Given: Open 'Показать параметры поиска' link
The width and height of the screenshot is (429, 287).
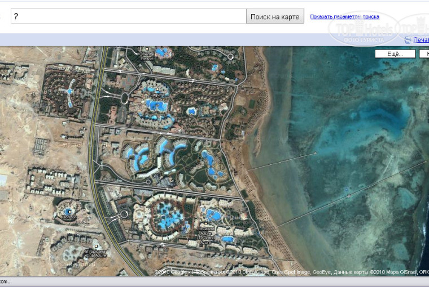Looking at the screenshot, I should point(344,16).
